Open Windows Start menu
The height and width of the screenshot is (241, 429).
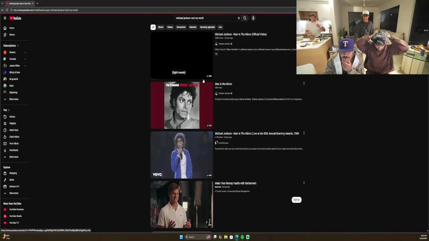tap(181, 237)
